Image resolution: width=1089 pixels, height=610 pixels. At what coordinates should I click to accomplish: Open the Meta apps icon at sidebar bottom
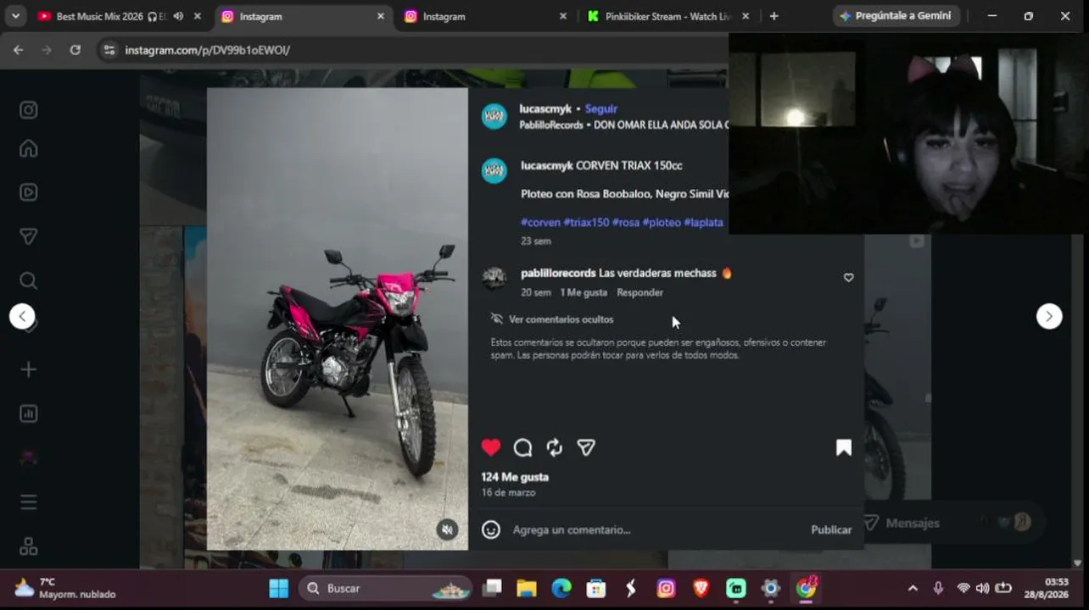click(29, 546)
